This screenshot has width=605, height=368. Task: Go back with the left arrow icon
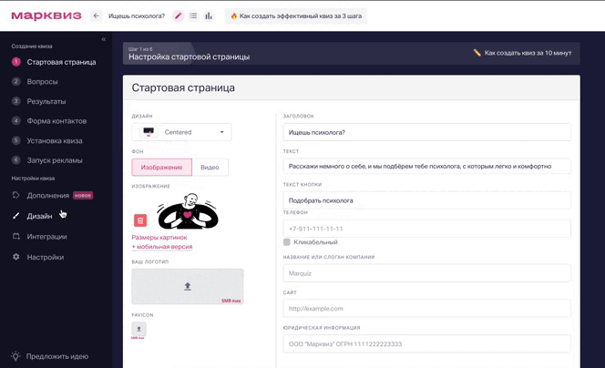pos(96,15)
